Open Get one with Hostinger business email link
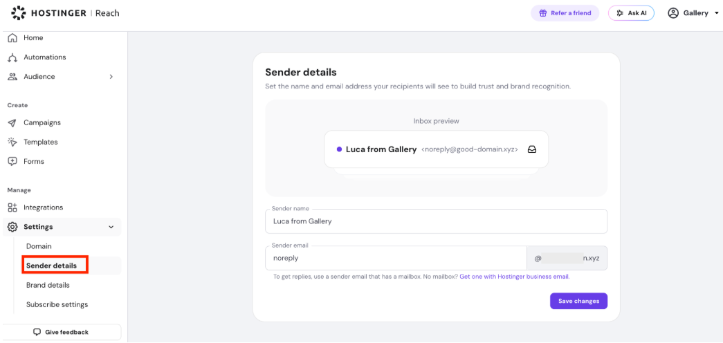The width and height of the screenshot is (723, 343). [515, 277]
